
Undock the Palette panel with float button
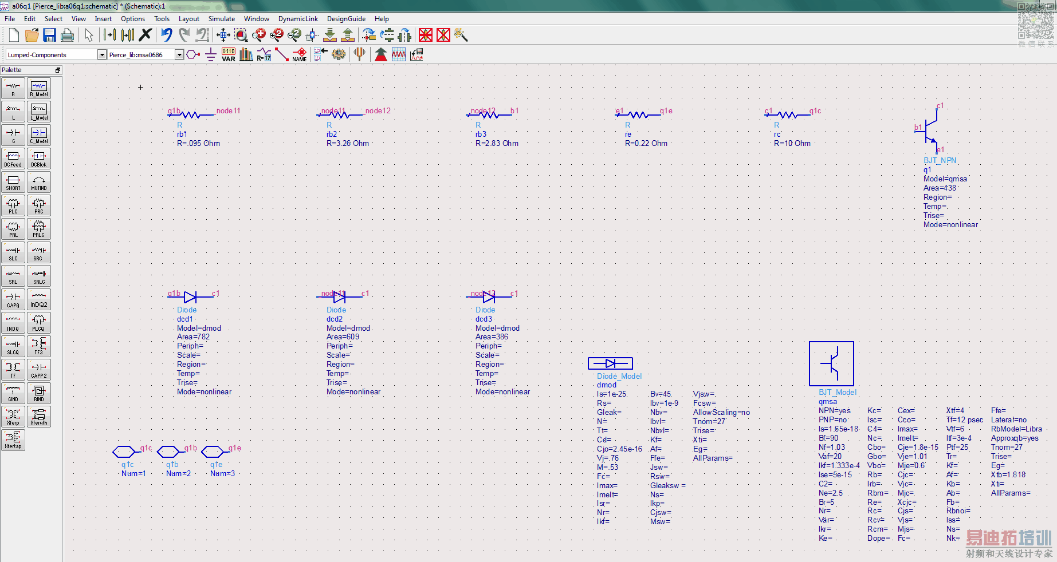[x=57, y=70]
